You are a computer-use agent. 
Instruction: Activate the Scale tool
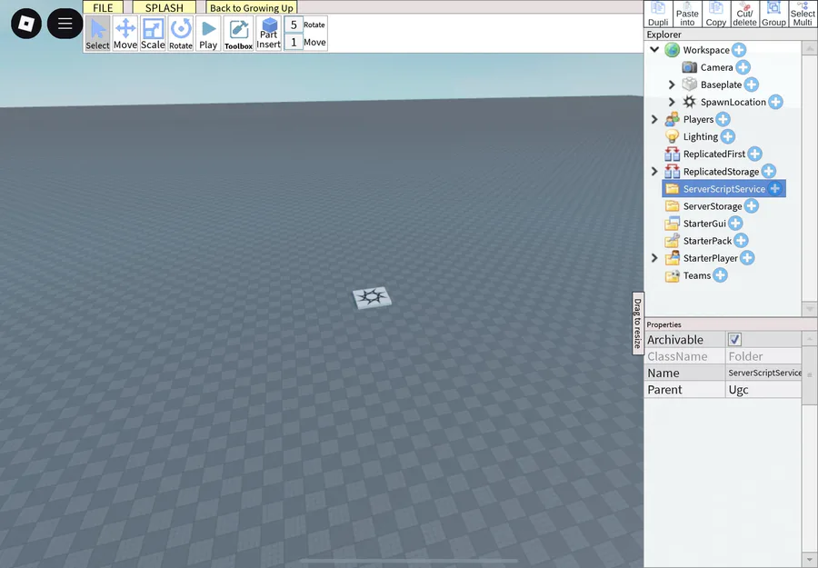point(153,34)
